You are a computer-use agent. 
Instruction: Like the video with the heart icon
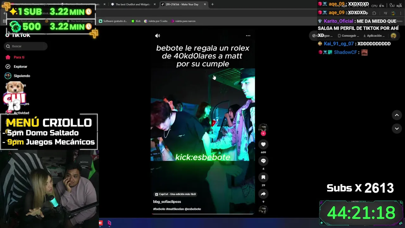tap(263, 144)
